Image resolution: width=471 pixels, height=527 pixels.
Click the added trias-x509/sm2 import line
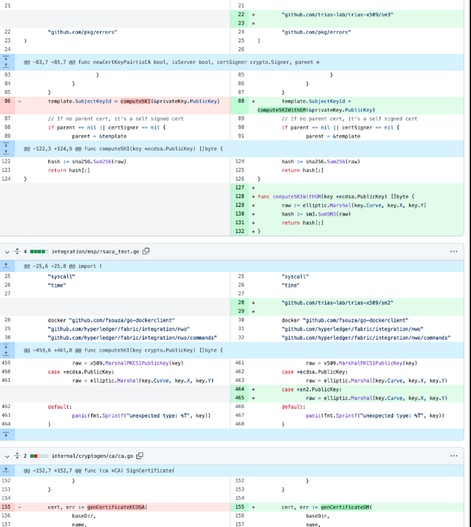338,302
